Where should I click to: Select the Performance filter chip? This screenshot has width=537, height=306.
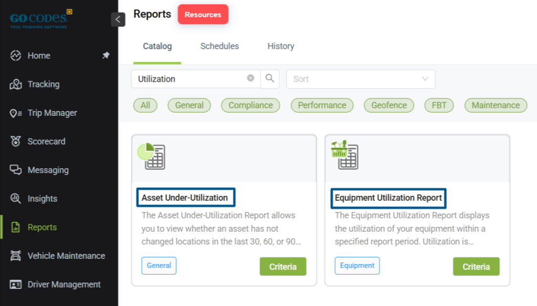pyautogui.click(x=322, y=105)
